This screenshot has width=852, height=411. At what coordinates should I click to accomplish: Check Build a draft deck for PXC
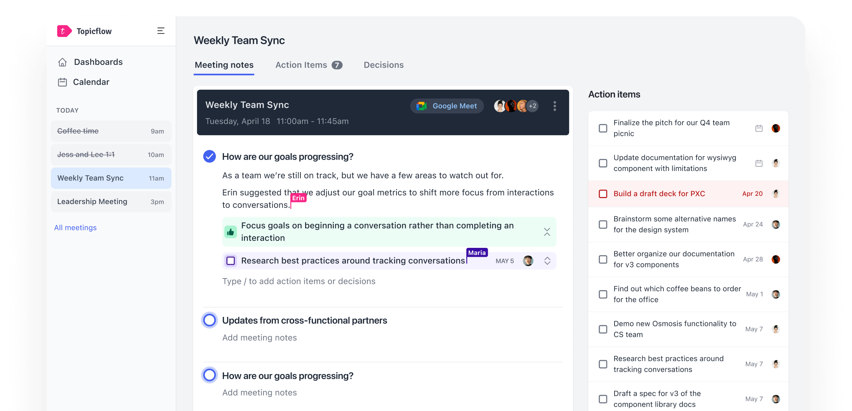click(x=603, y=194)
